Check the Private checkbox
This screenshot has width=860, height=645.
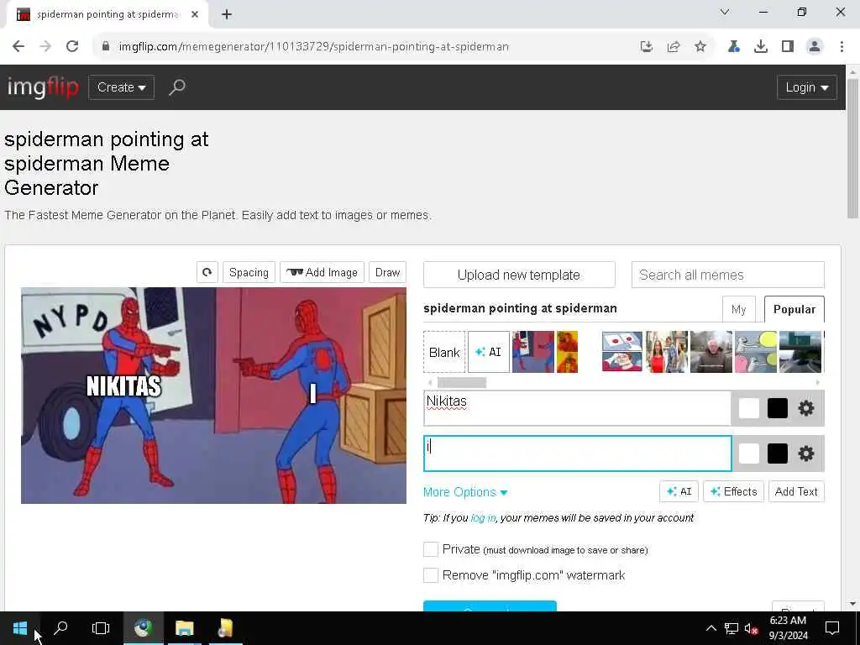(x=431, y=549)
